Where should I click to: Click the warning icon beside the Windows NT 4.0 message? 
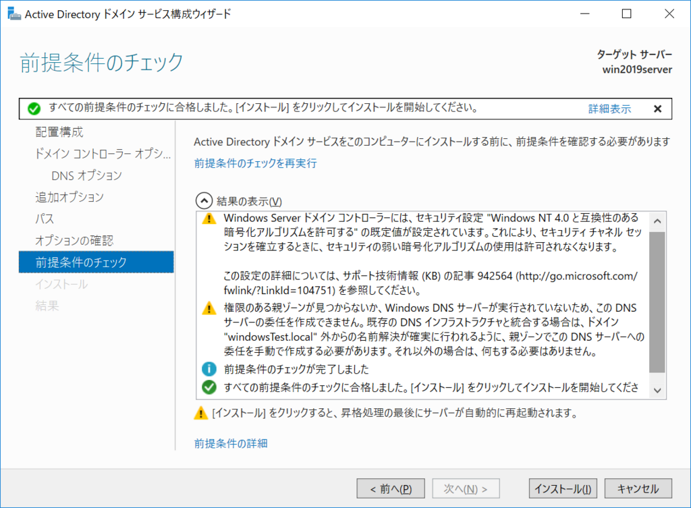click(209, 218)
